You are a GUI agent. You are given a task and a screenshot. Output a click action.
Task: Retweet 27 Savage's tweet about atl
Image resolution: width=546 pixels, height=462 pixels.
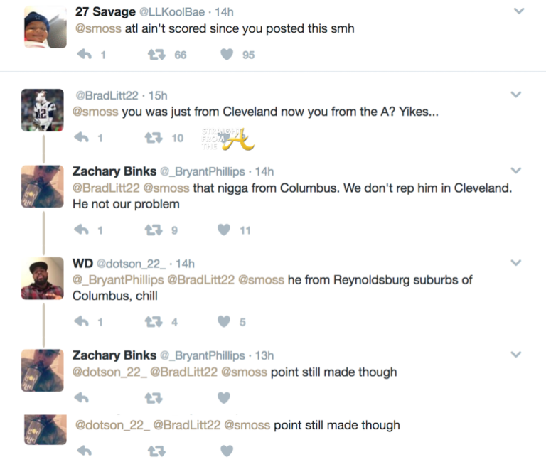pyautogui.click(x=156, y=55)
